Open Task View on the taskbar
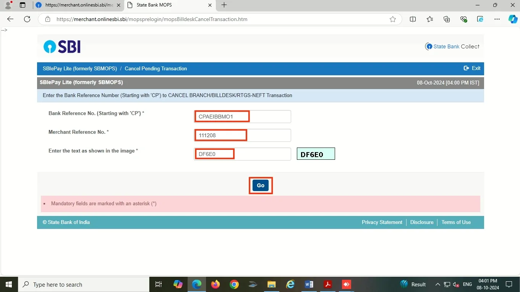Viewport: 520px width, 292px height. point(159,284)
